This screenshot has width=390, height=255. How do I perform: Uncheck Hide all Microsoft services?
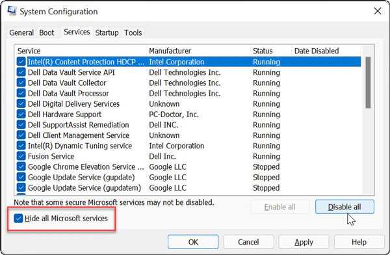coord(18,219)
